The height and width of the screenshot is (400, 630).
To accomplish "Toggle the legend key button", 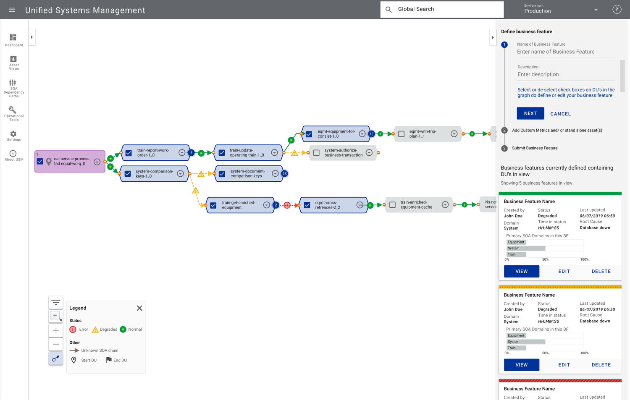I will [x=56, y=358].
